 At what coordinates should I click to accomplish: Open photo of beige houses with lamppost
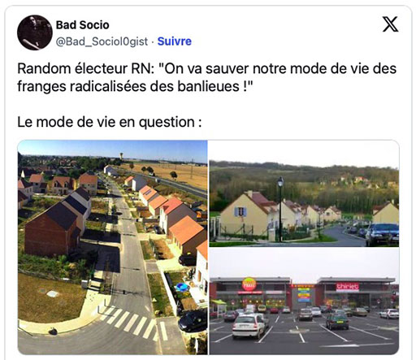(304, 193)
